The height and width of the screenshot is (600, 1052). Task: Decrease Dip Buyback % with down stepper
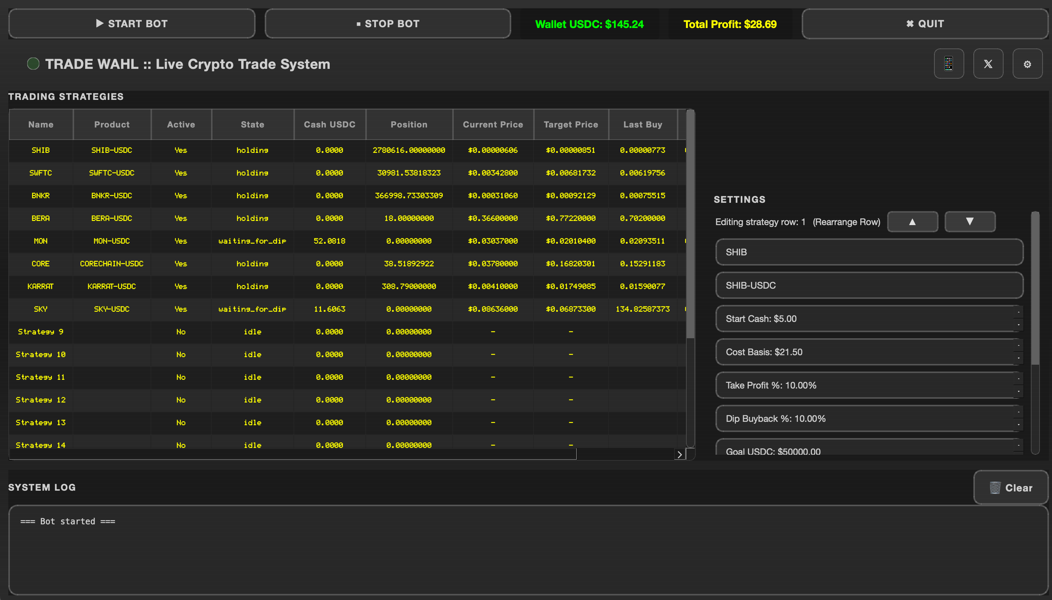[x=1018, y=424]
